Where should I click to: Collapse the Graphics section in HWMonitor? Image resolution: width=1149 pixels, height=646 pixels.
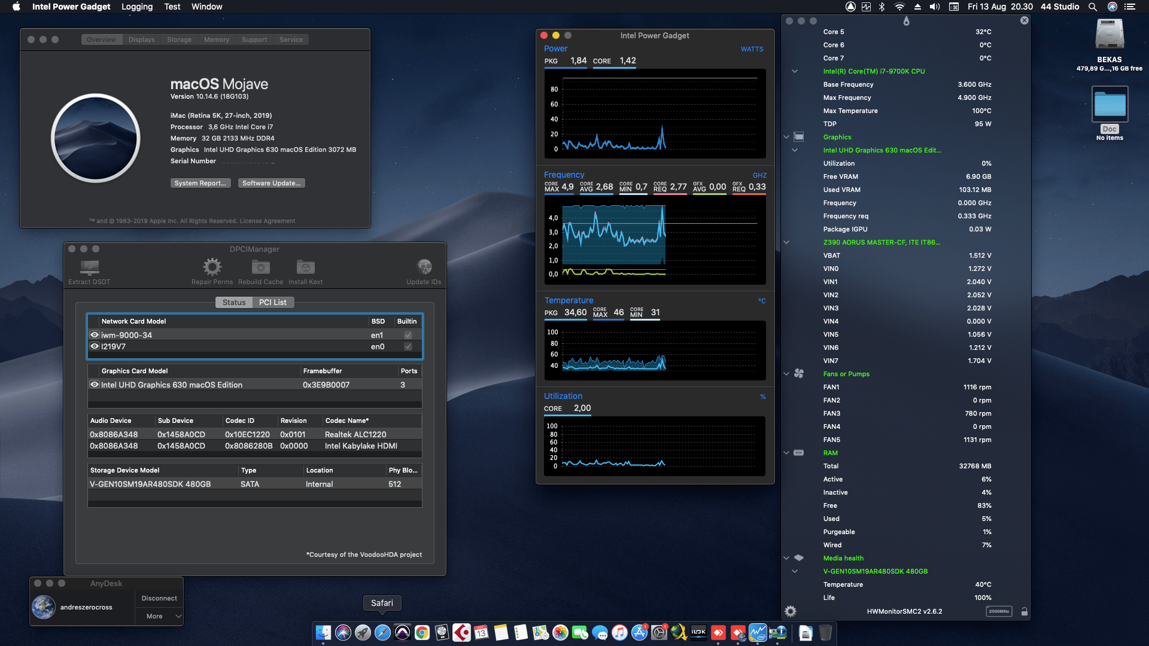(786, 137)
